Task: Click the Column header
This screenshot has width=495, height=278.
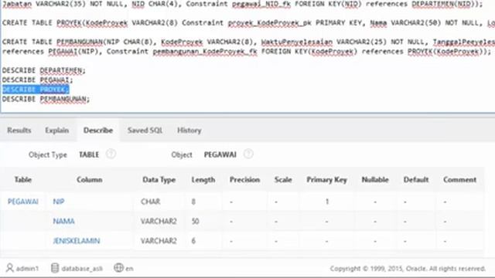Action: (90, 180)
